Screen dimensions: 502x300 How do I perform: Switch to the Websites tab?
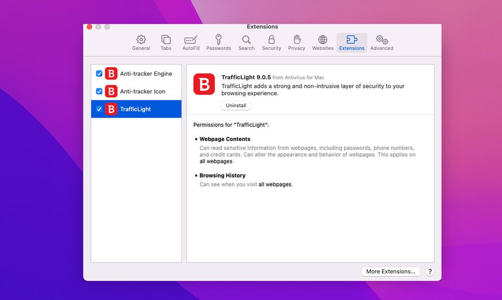323,42
